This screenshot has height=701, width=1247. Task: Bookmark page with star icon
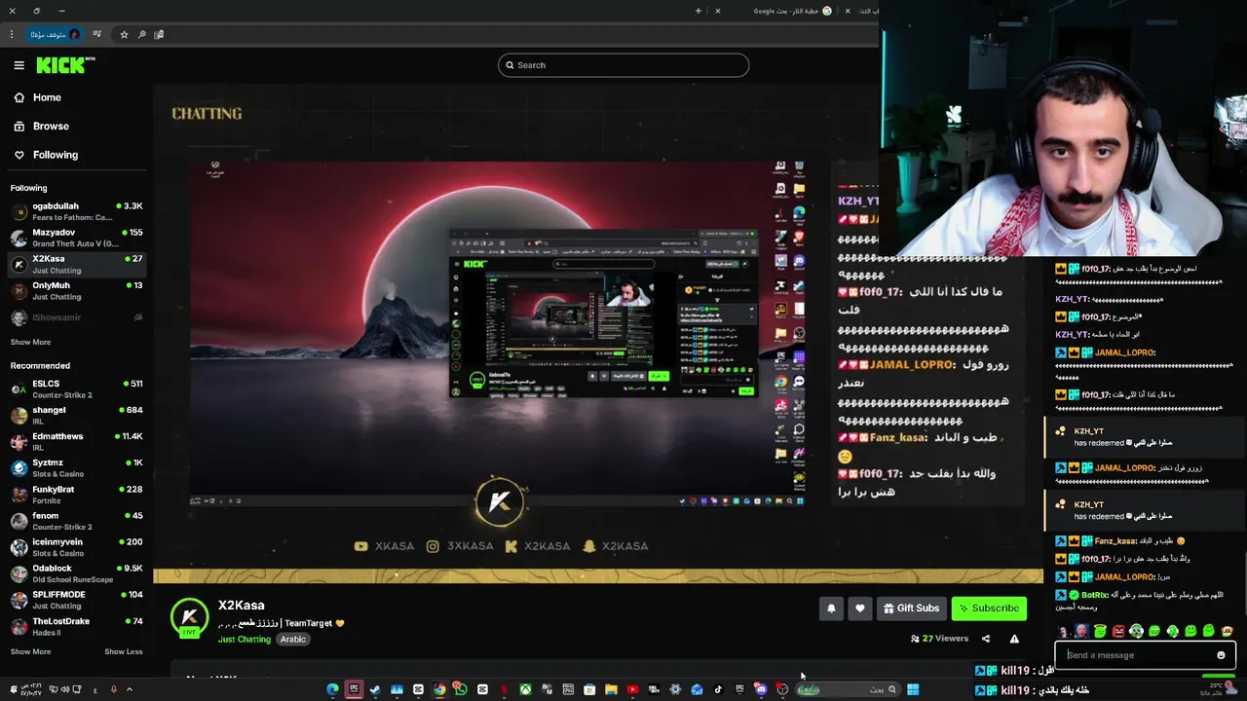pyautogui.click(x=124, y=34)
